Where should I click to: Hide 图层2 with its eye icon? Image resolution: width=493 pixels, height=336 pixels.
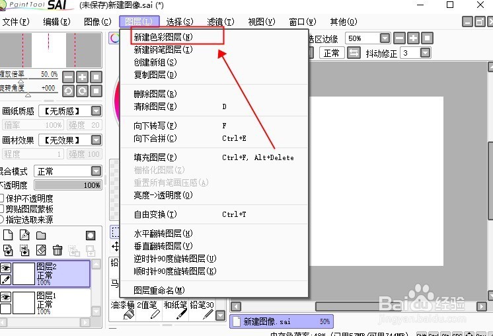point(6,269)
